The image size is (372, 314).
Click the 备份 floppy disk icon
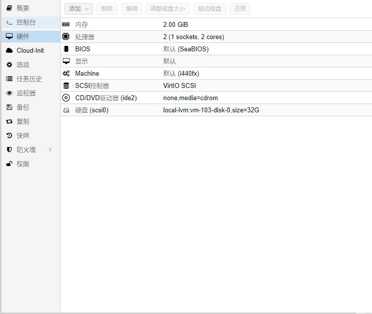point(9,107)
